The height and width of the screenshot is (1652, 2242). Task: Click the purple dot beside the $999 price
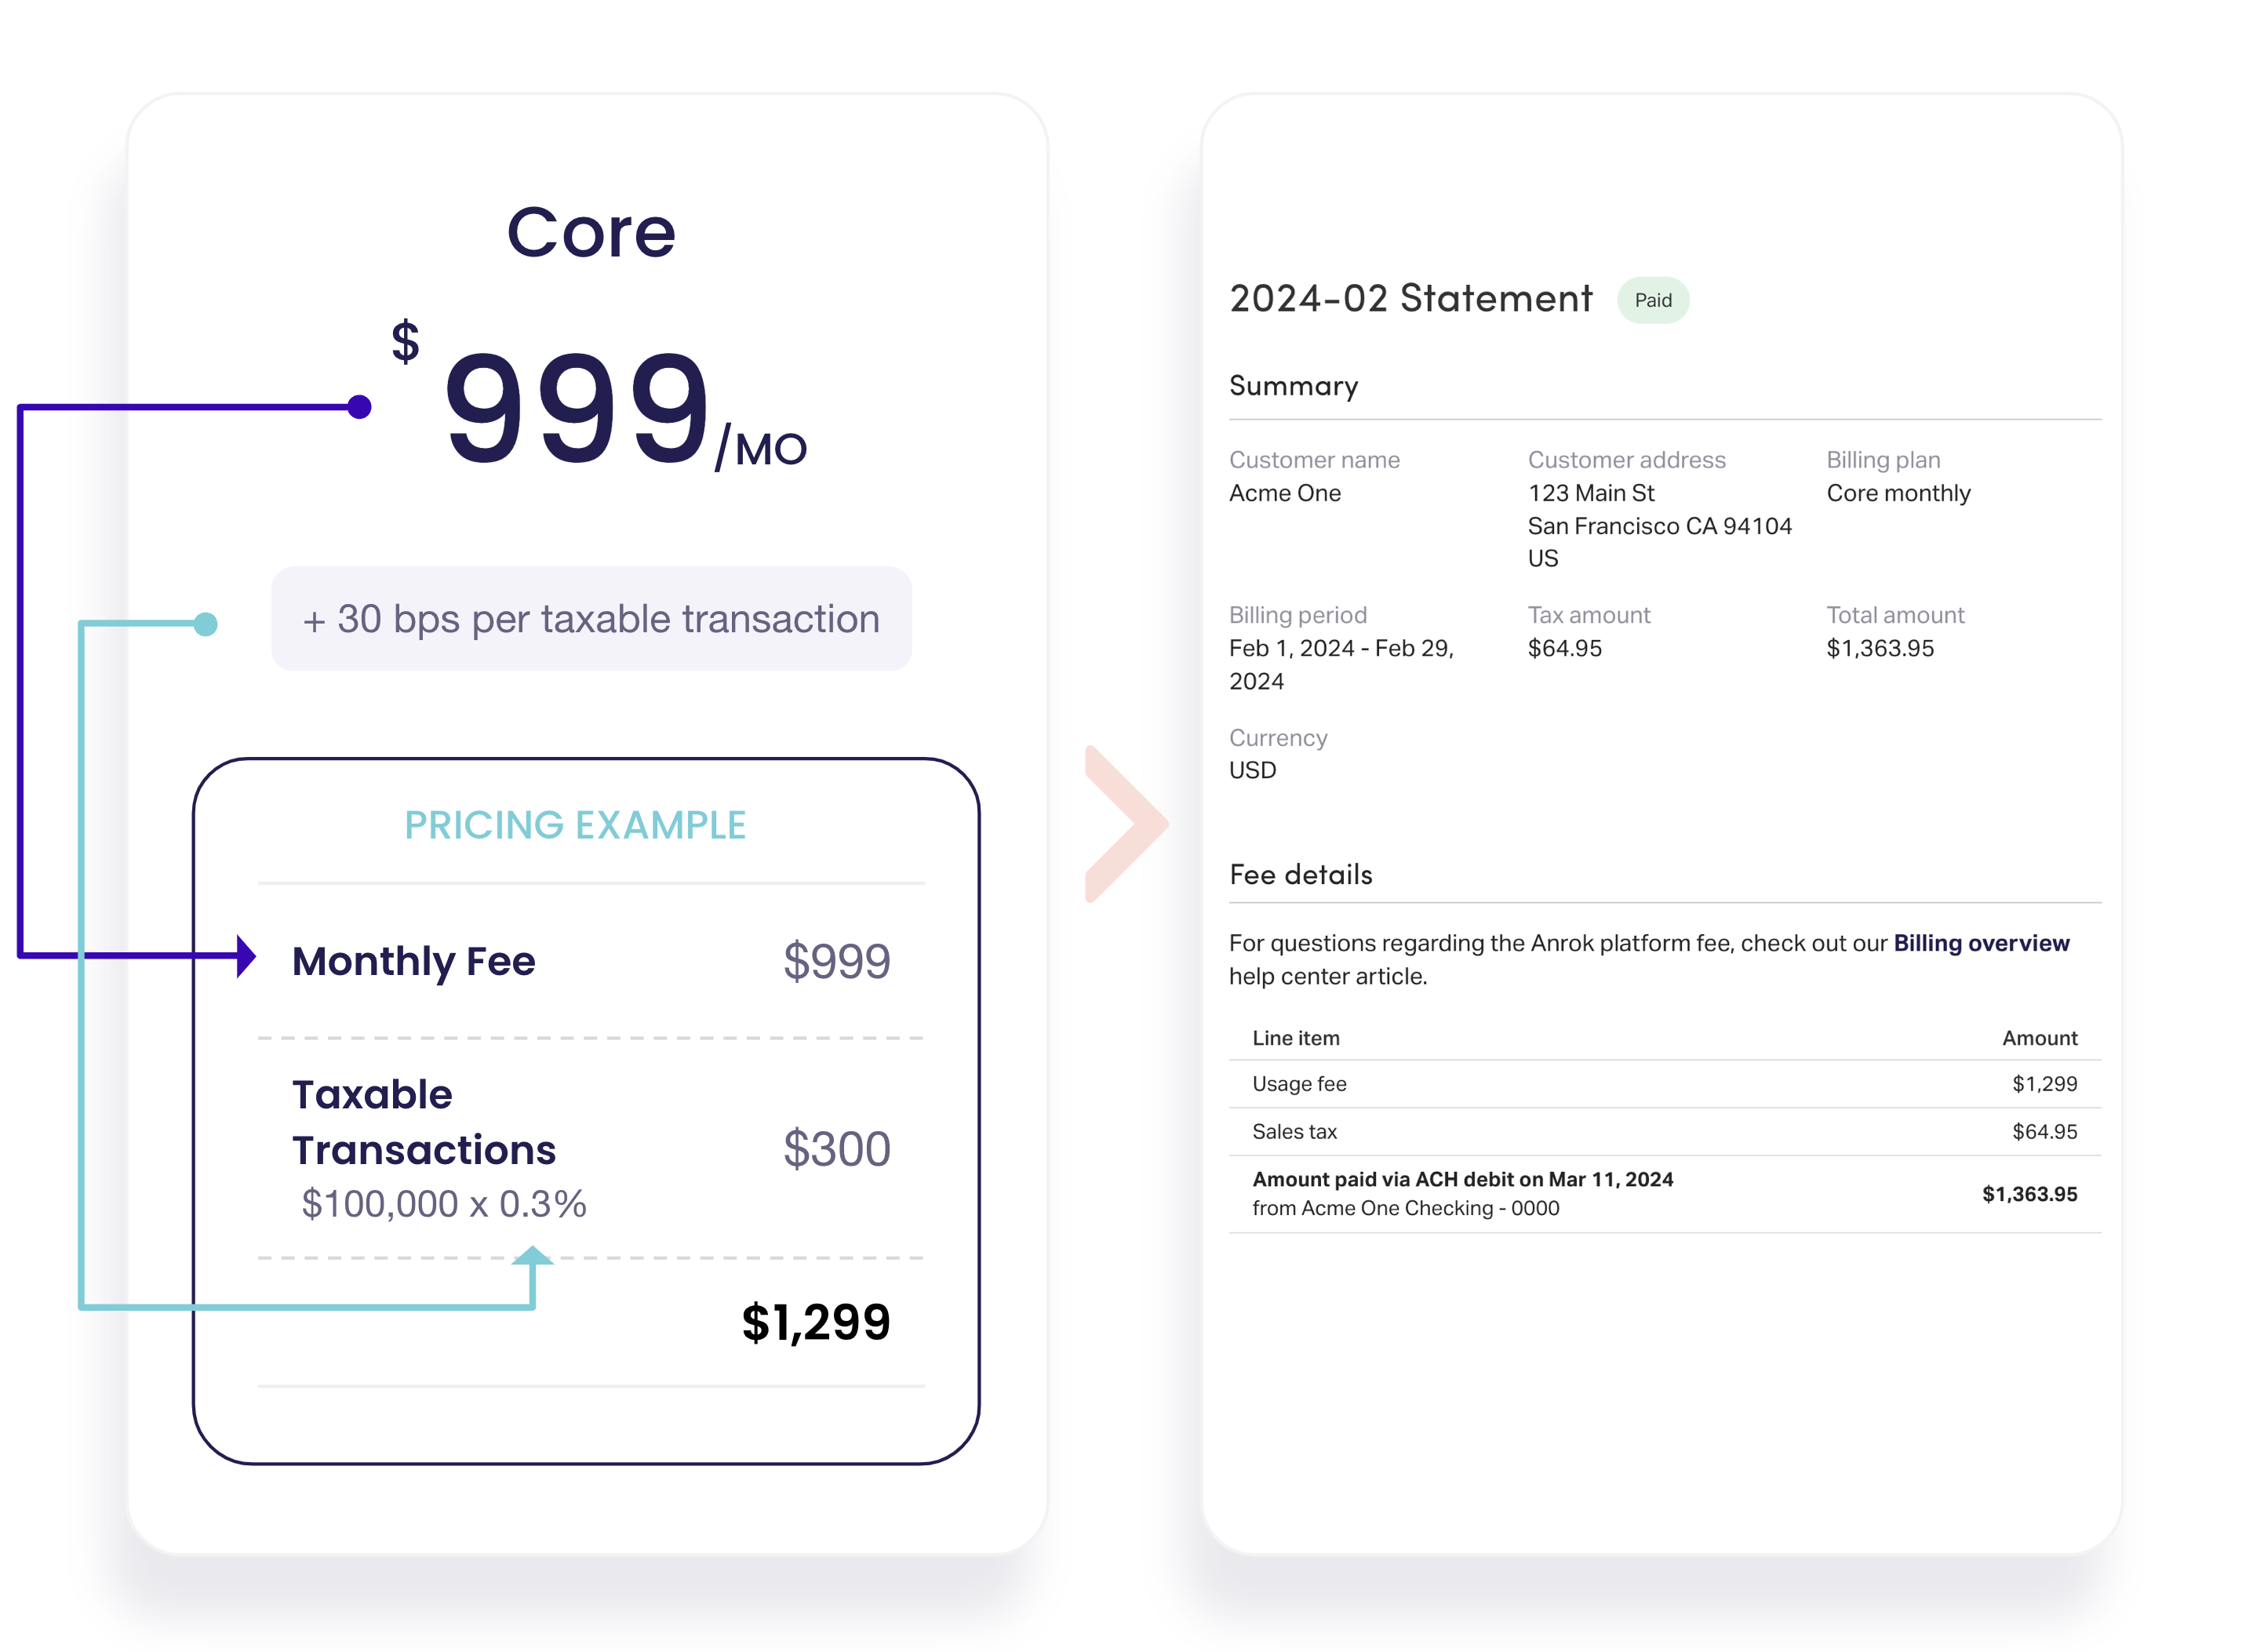[x=359, y=407]
